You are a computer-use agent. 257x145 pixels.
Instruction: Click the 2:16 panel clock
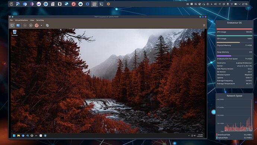(x=245, y=4)
